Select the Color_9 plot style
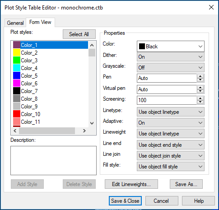Image resolution: width=219 pixels, height=210 pixels. pyautogui.click(x=51, y=107)
